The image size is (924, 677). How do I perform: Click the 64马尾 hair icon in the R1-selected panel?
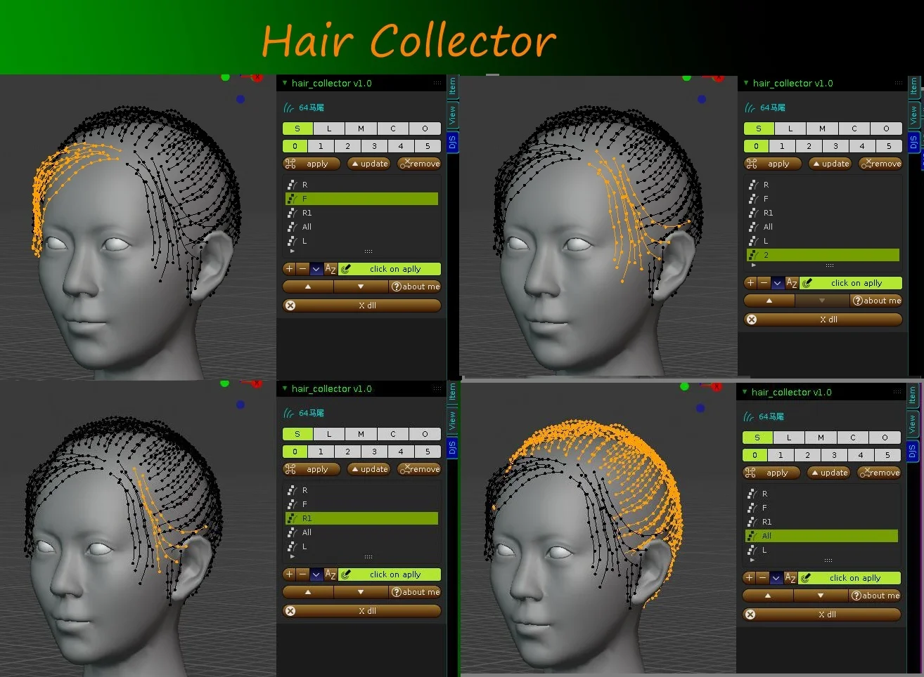pos(288,413)
